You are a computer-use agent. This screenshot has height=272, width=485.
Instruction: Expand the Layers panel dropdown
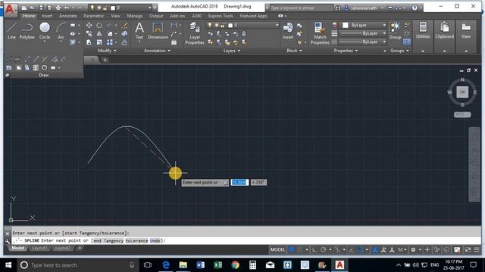click(x=232, y=51)
